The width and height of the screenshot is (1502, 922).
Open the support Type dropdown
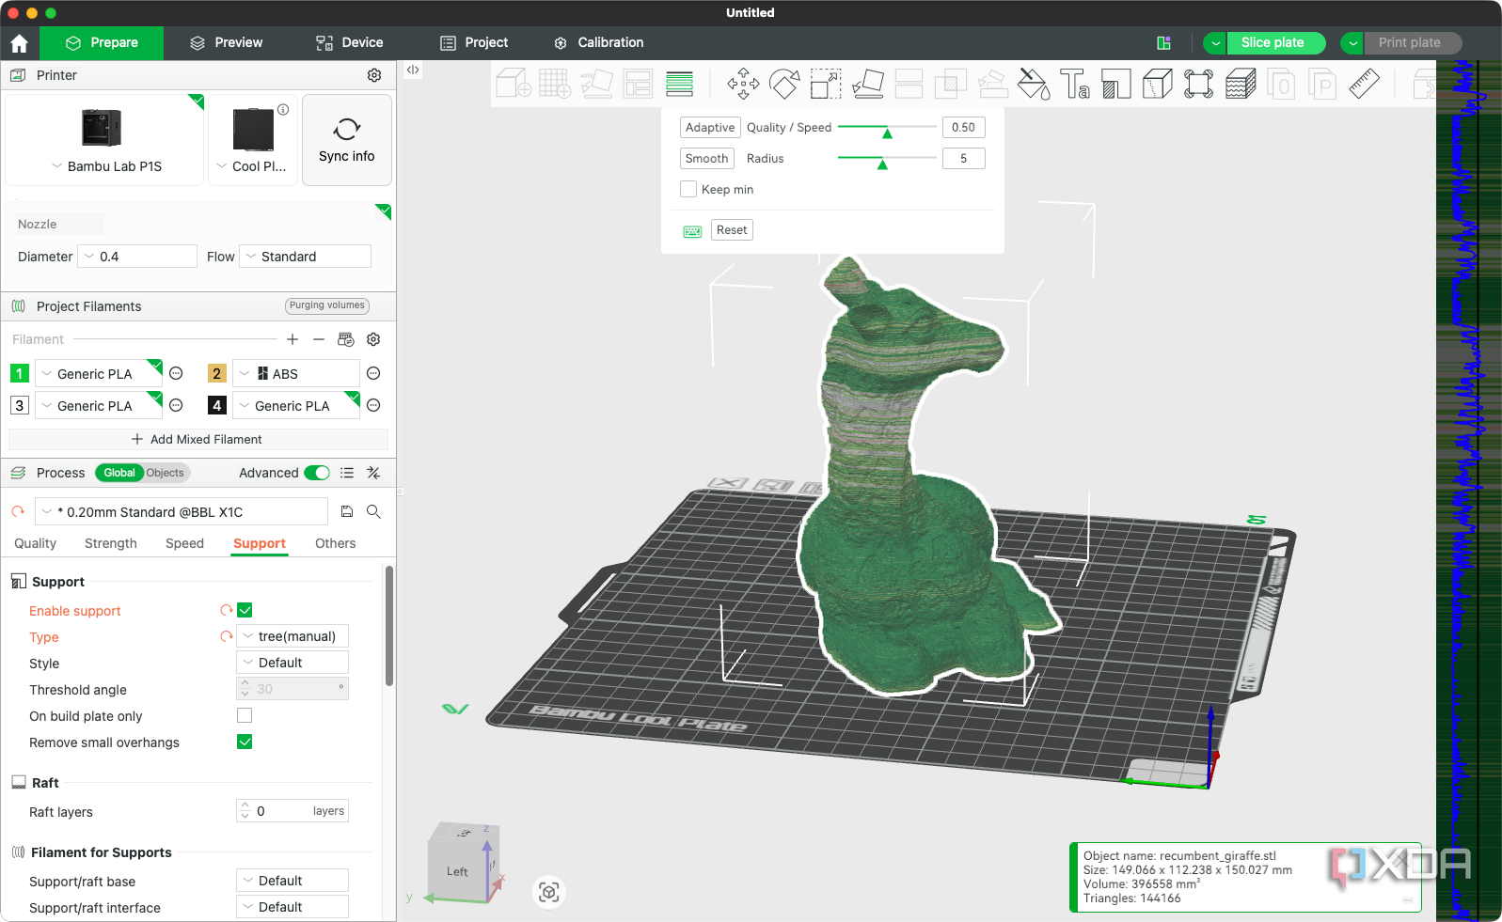(x=292, y=636)
